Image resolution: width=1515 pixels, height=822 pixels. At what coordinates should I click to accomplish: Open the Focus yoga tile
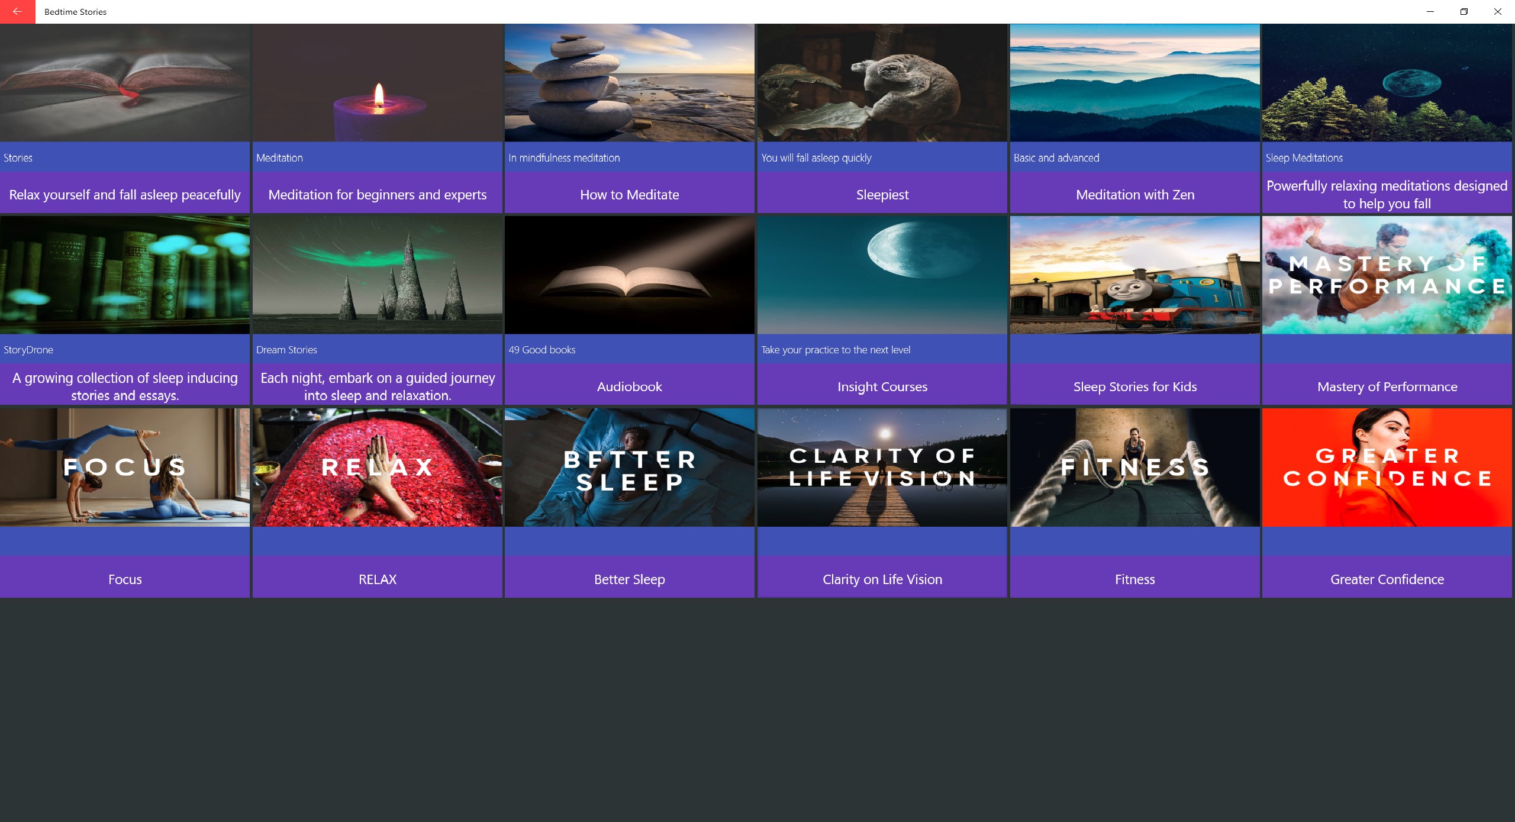click(x=125, y=468)
